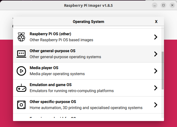This screenshot has height=127, width=177.
Task: Click 'Media player operating systems' description
Action: pos(57,74)
